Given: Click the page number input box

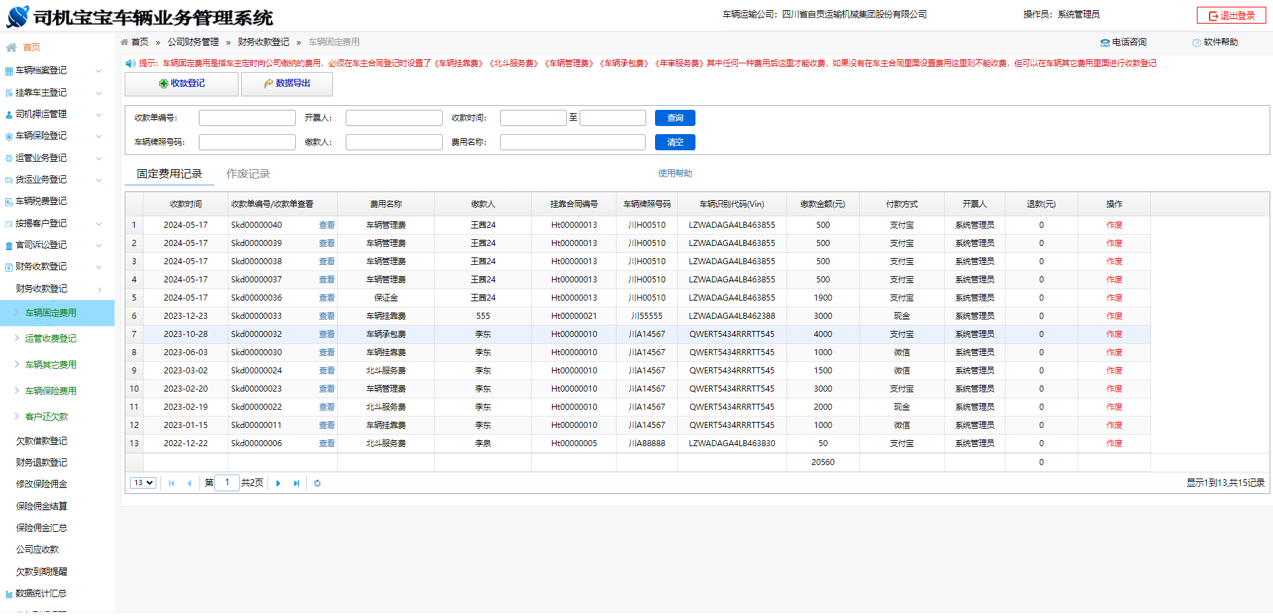Looking at the screenshot, I should [227, 483].
